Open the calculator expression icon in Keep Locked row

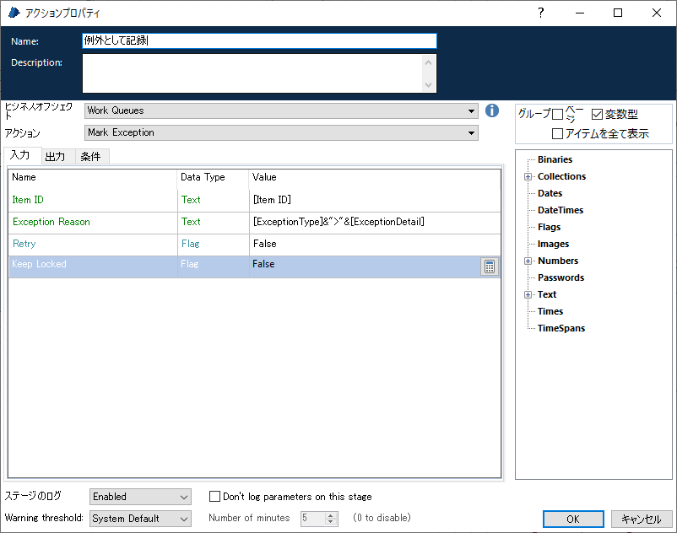coord(490,266)
